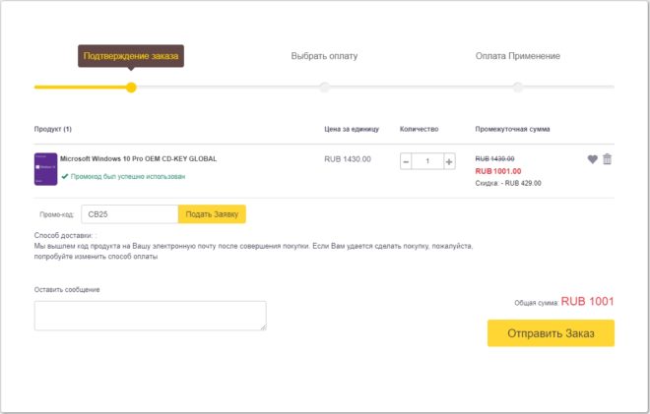Click the Цена за единицу column header
650x414 pixels.
[x=352, y=129]
